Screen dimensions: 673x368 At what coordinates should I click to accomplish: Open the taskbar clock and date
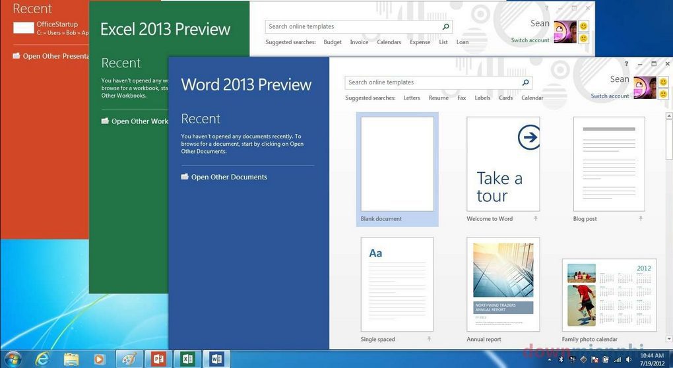(652, 359)
